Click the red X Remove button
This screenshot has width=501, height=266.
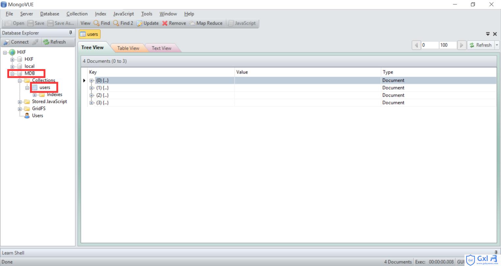click(174, 23)
